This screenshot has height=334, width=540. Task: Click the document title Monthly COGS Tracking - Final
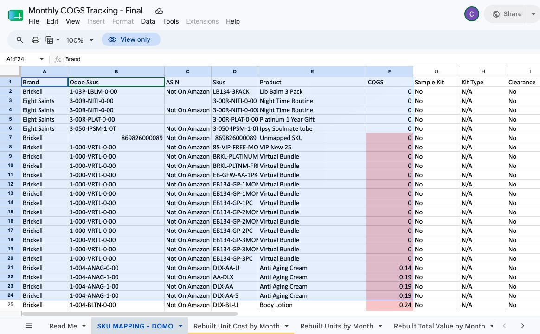click(x=85, y=11)
